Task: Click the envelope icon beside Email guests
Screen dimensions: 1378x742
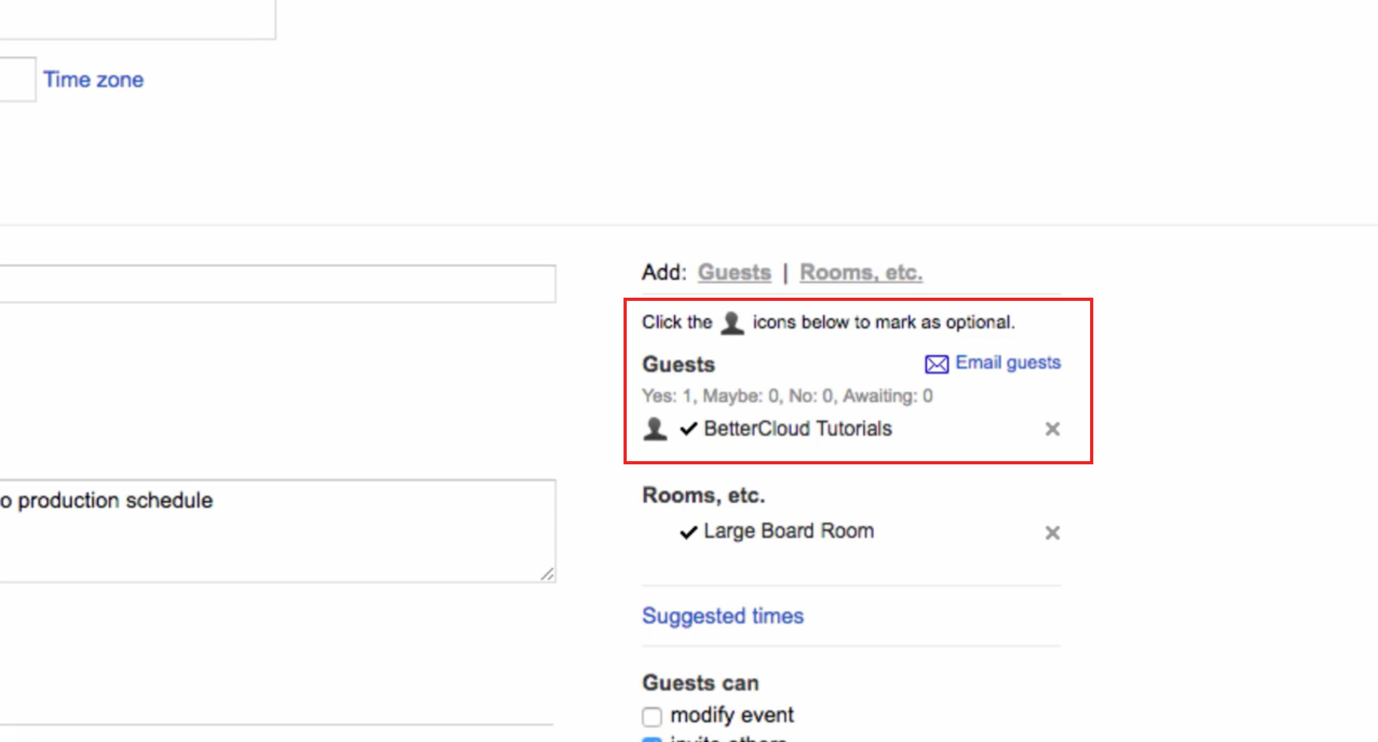Action: tap(936, 364)
